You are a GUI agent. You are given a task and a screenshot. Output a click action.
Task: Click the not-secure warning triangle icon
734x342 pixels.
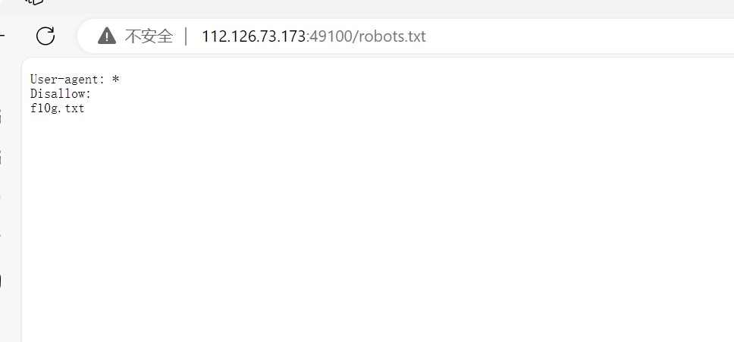tap(107, 36)
